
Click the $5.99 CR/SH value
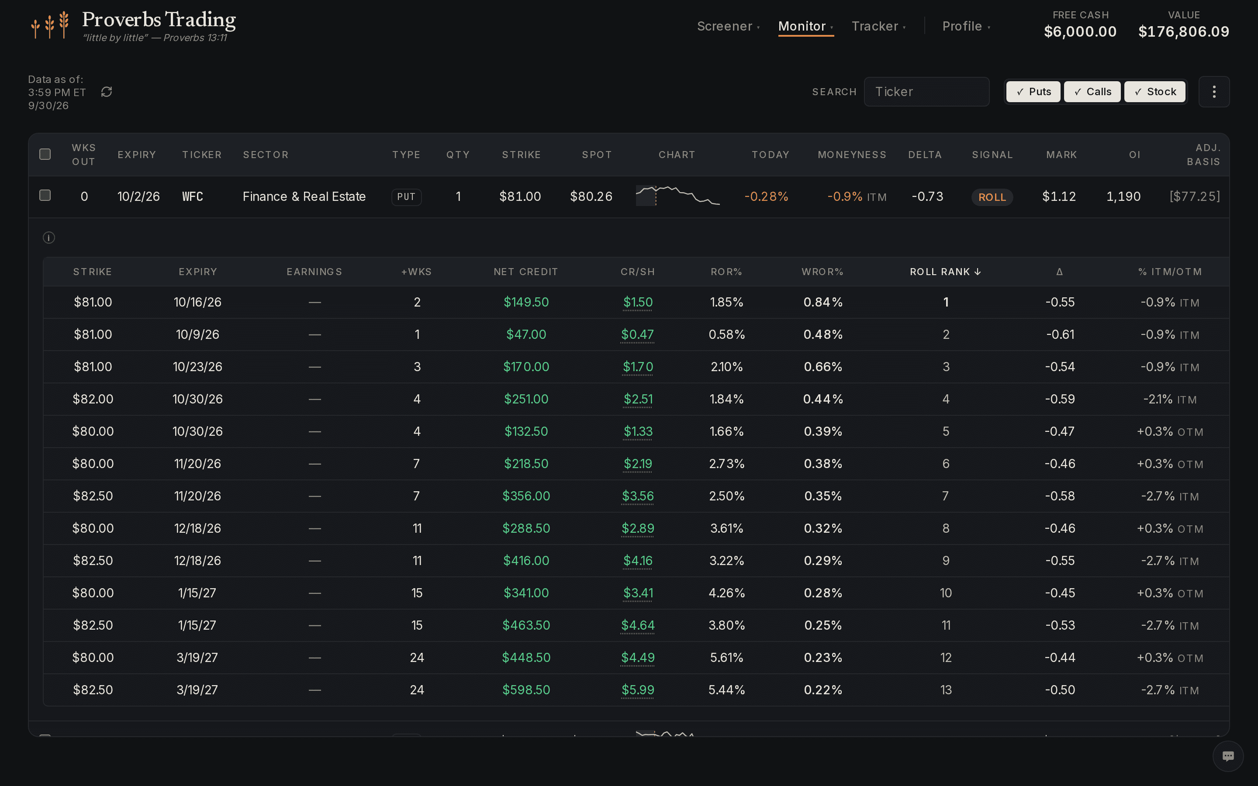(638, 690)
